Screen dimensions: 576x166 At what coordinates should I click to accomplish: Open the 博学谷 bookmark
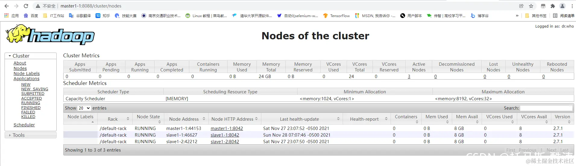(480, 16)
